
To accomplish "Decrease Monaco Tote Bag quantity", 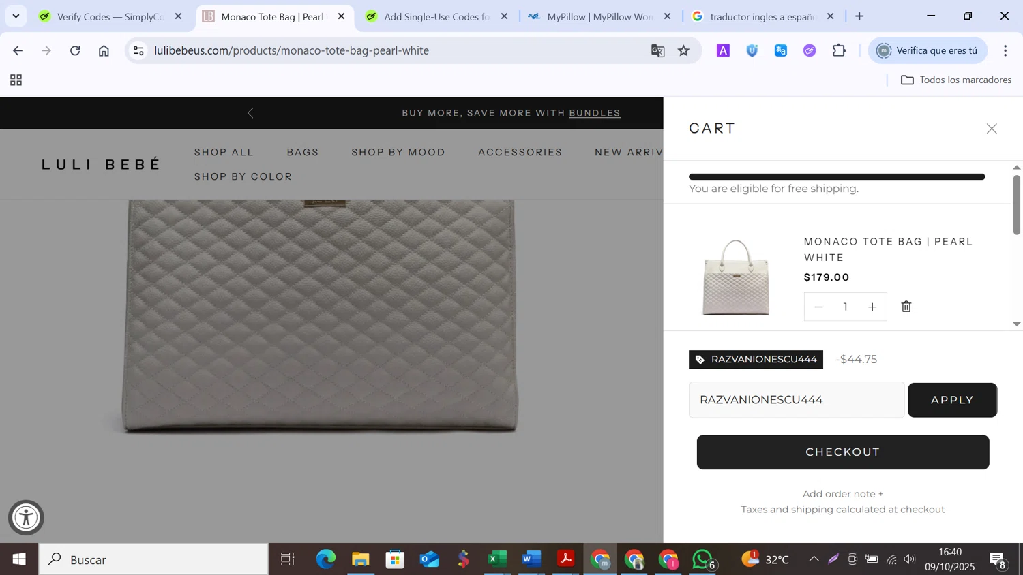I will [818, 307].
